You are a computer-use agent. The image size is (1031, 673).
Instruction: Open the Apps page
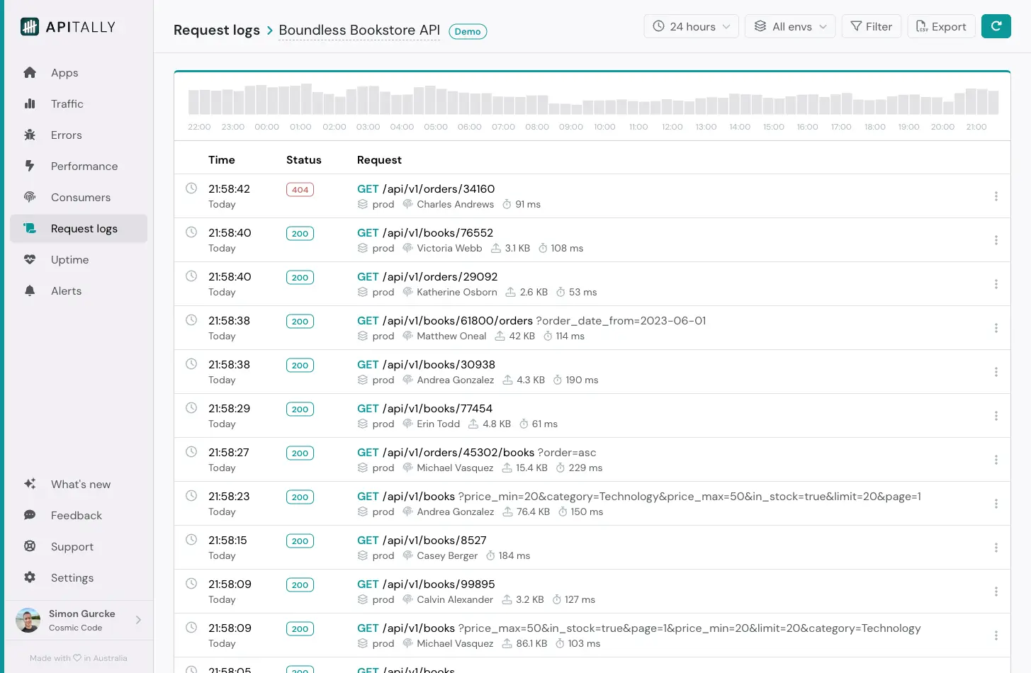point(78,73)
